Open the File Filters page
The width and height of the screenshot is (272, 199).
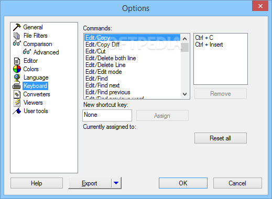click(36, 36)
